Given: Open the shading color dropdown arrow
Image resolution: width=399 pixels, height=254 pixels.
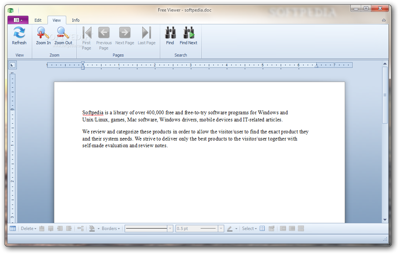Looking at the screenshot, I should click(x=98, y=229).
